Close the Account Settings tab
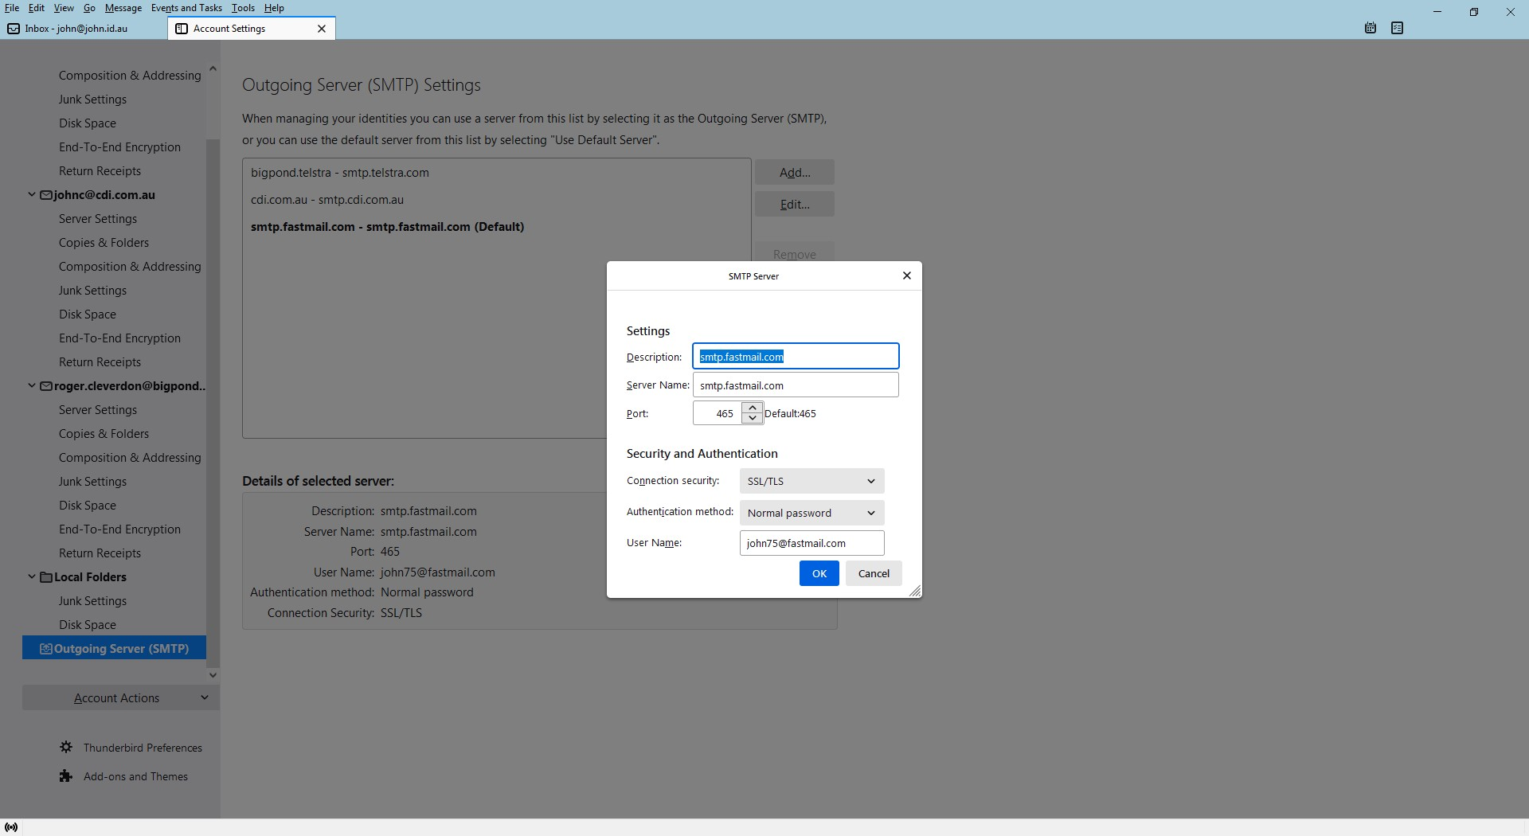 [x=322, y=29]
